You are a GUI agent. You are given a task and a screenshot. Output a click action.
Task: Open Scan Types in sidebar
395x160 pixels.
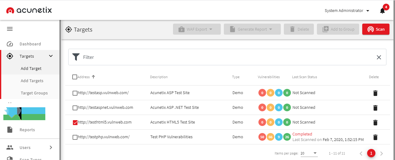point(31,158)
